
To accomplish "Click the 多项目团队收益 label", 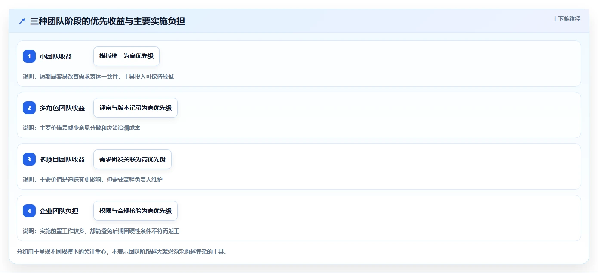I will pos(62,159).
